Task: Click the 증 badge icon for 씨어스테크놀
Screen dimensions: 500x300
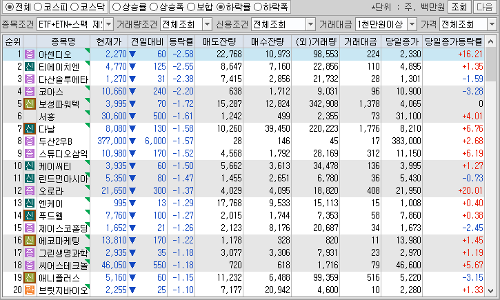Action: pos(30,266)
